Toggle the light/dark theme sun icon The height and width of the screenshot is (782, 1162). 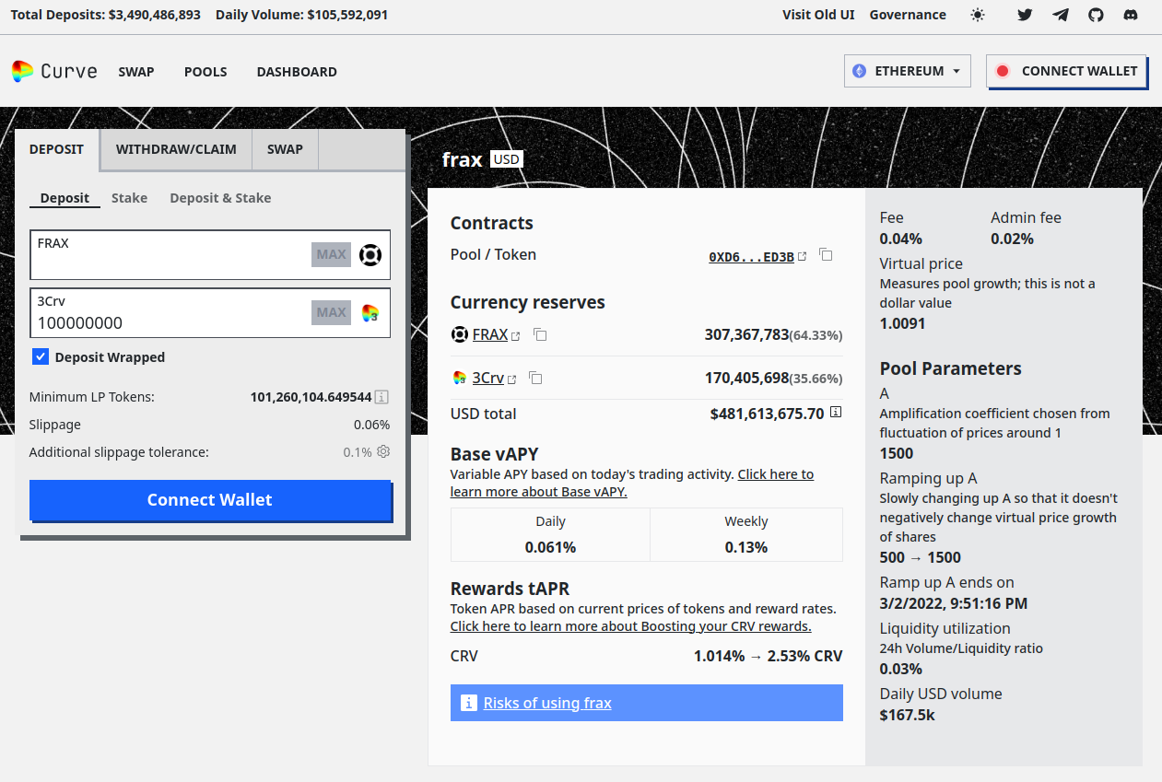coord(978,15)
